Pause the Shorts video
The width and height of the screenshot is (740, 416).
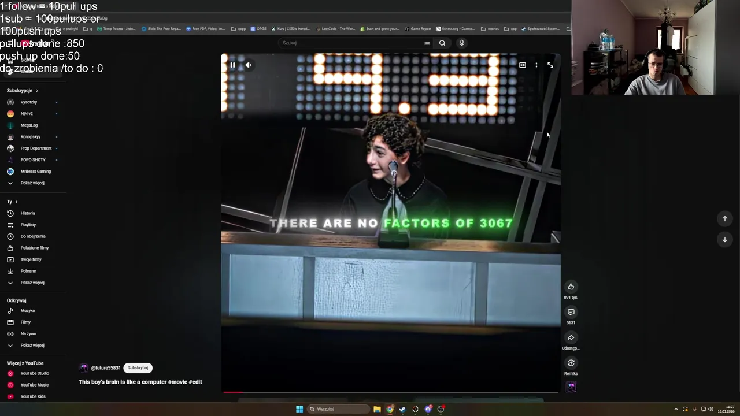point(232,65)
